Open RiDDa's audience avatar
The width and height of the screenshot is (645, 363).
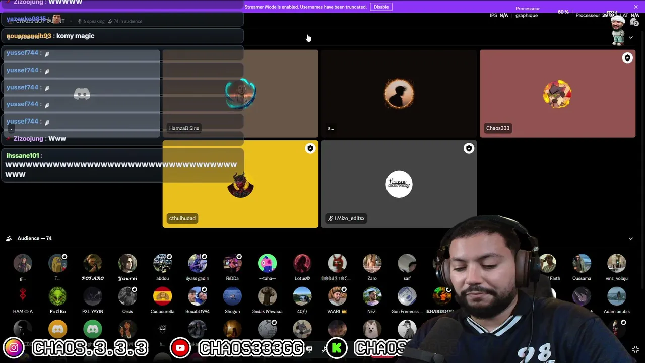pyautogui.click(x=232, y=263)
